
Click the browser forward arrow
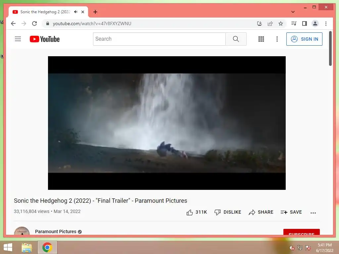[24, 23]
